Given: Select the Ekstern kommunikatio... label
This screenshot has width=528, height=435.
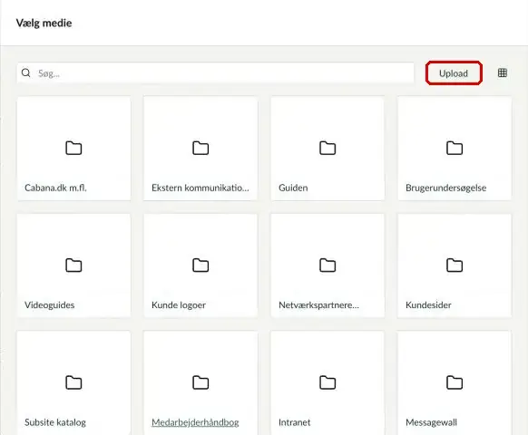Looking at the screenshot, I should coord(200,188).
